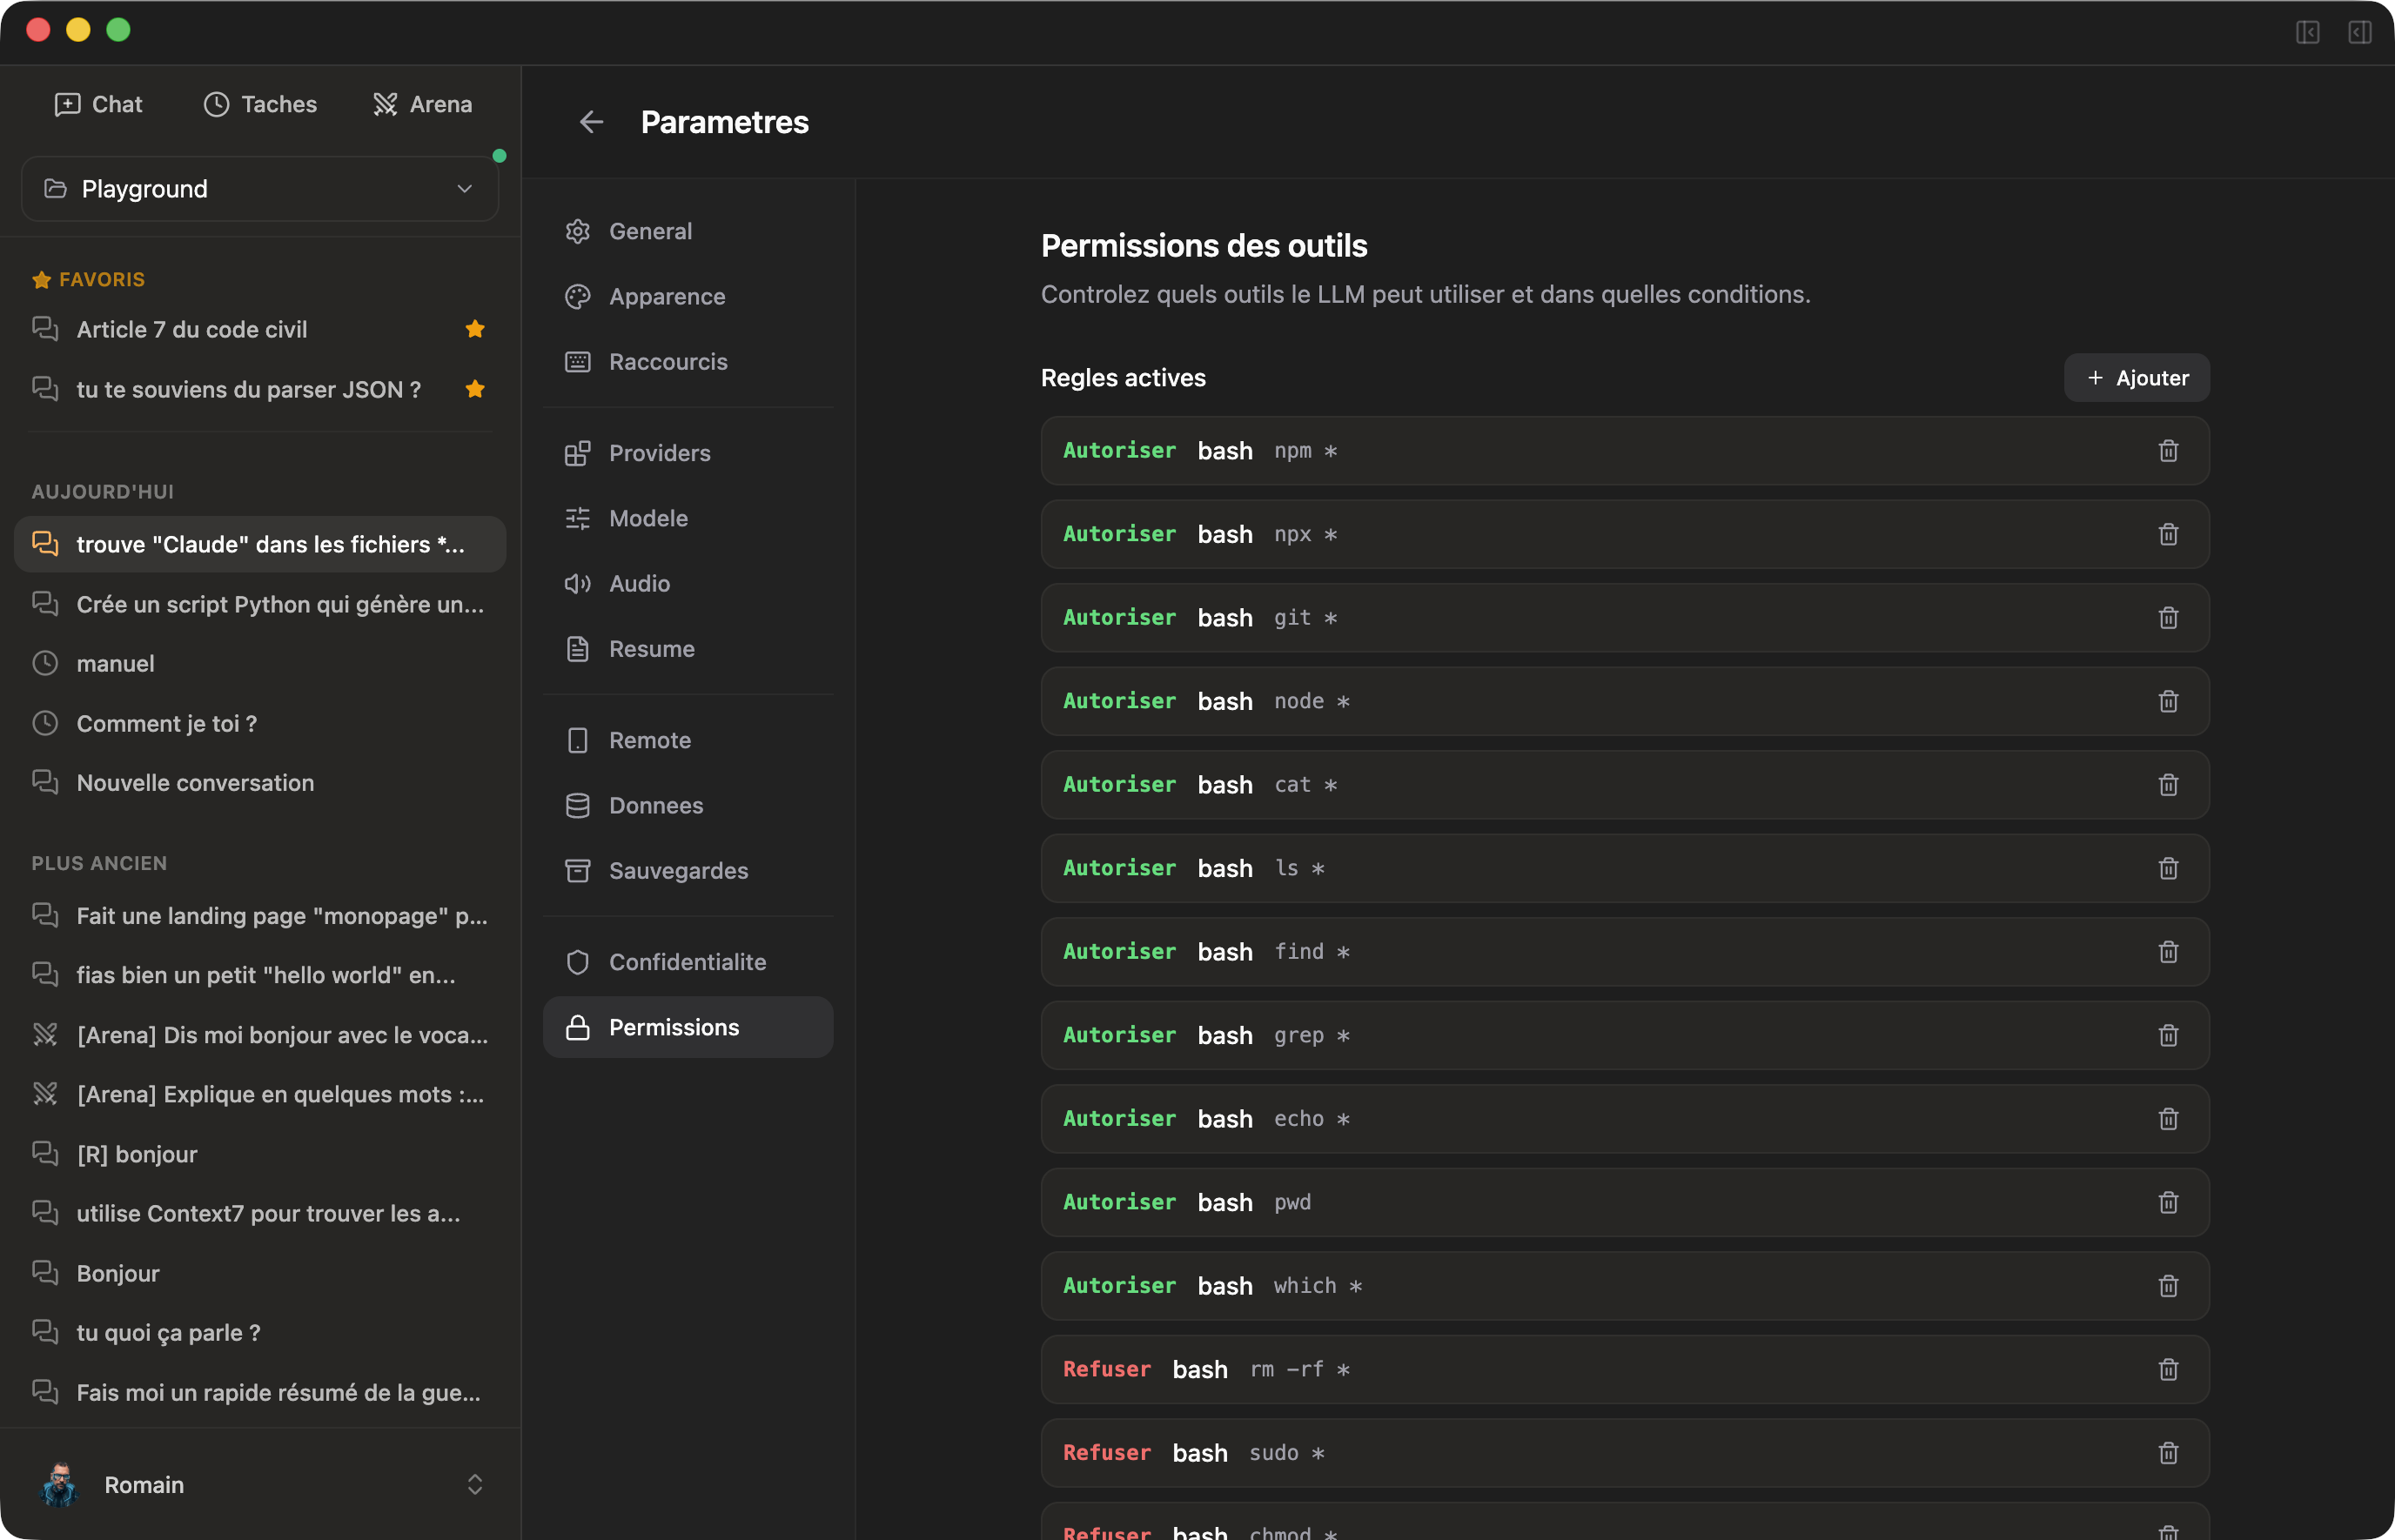Open the Romain account selector chevron
This screenshot has height=1540, width=2395.
click(476, 1484)
